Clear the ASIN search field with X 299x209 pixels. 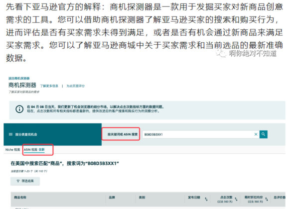point(256,134)
